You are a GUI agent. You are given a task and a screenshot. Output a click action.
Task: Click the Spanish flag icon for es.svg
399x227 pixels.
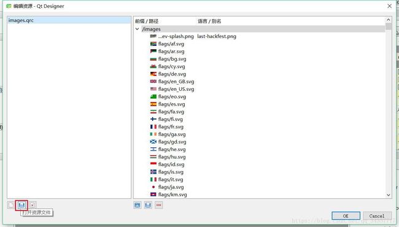153,104
